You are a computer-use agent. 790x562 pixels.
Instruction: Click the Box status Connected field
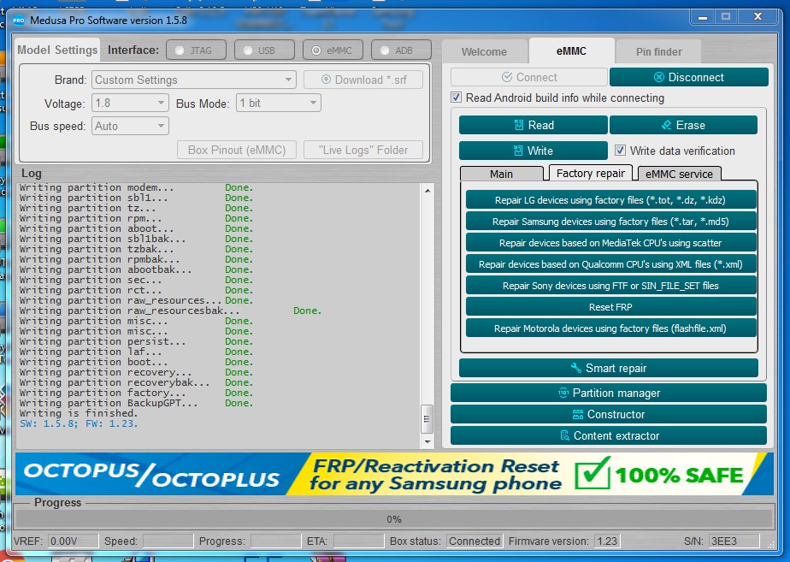click(475, 541)
